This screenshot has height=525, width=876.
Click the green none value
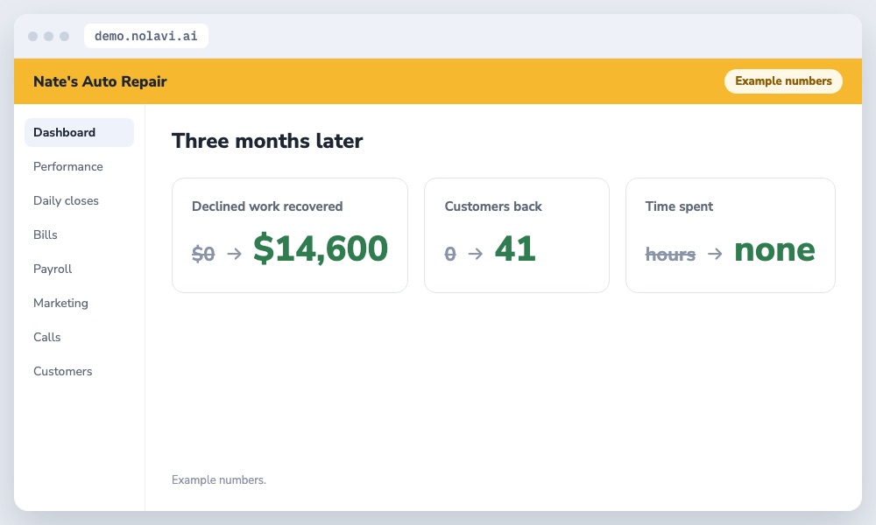click(775, 250)
